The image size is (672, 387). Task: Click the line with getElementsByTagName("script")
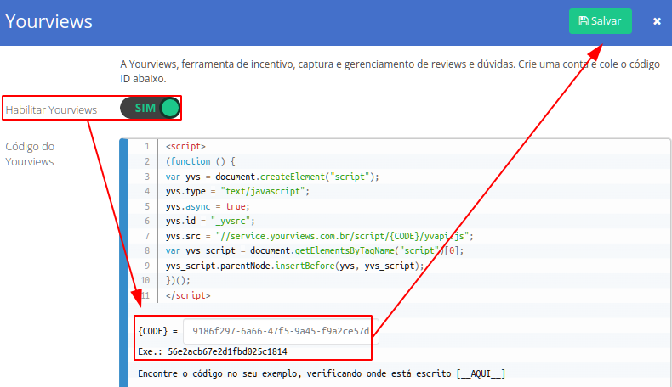tap(315, 250)
